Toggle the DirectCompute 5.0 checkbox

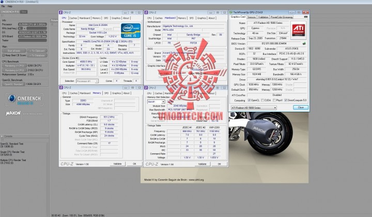pyautogui.click(x=286, y=100)
